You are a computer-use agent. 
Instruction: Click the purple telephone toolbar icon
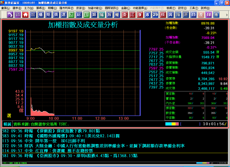pos(10,15)
